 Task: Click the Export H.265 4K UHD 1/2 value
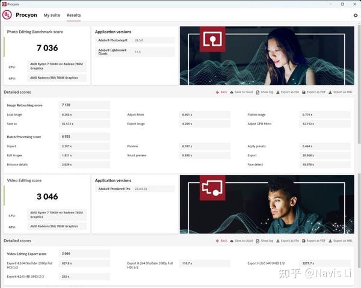point(325,263)
